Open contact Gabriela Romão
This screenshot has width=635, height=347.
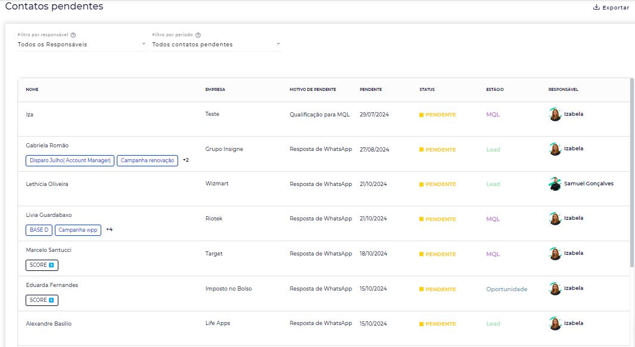[x=47, y=146]
